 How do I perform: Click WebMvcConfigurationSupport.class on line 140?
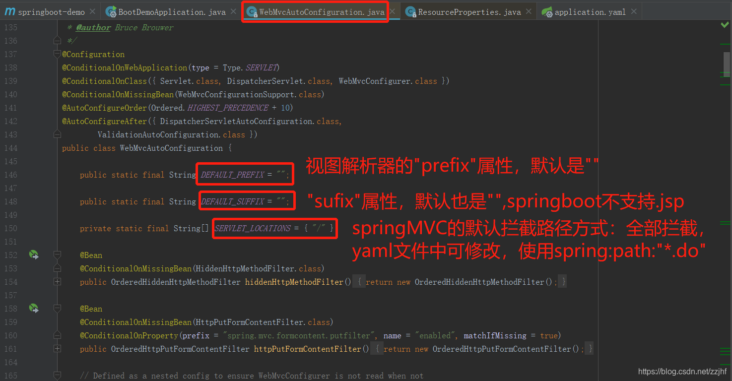pyautogui.click(x=250, y=94)
